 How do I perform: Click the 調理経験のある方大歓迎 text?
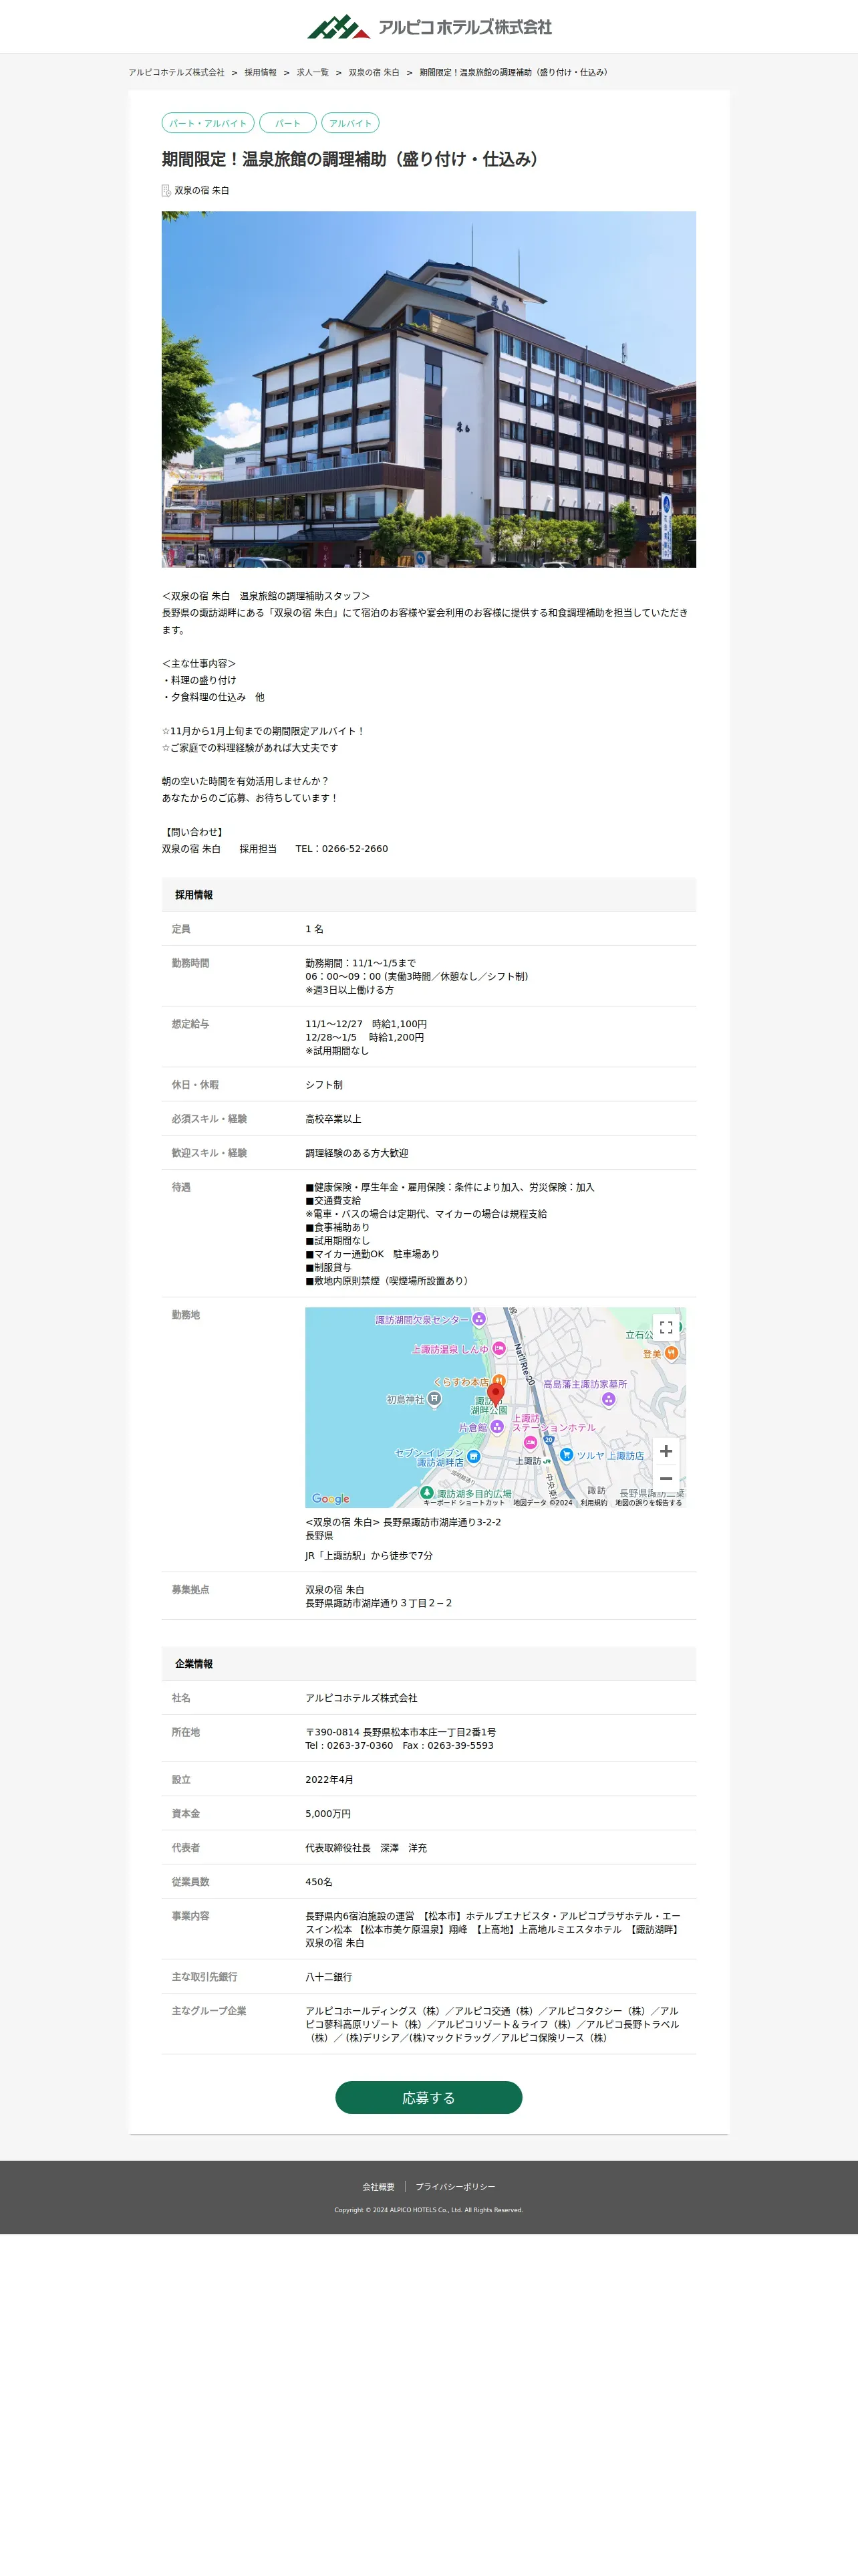[357, 1153]
